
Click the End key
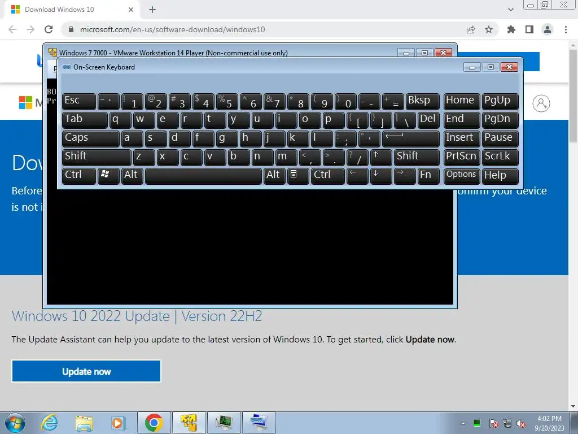pyautogui.click(x=462, y=120)
